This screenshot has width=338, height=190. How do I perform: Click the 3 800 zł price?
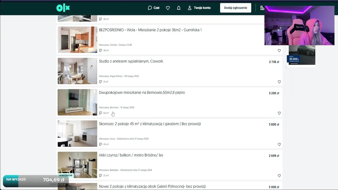[x=274, y=125]
